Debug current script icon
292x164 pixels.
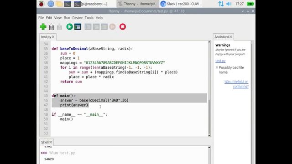click(x=78, y=27)
